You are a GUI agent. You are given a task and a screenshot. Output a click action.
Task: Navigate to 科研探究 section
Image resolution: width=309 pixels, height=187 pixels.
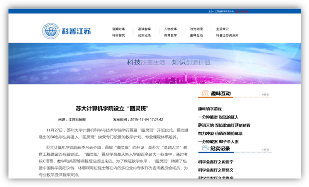click(x=119, y=35)
